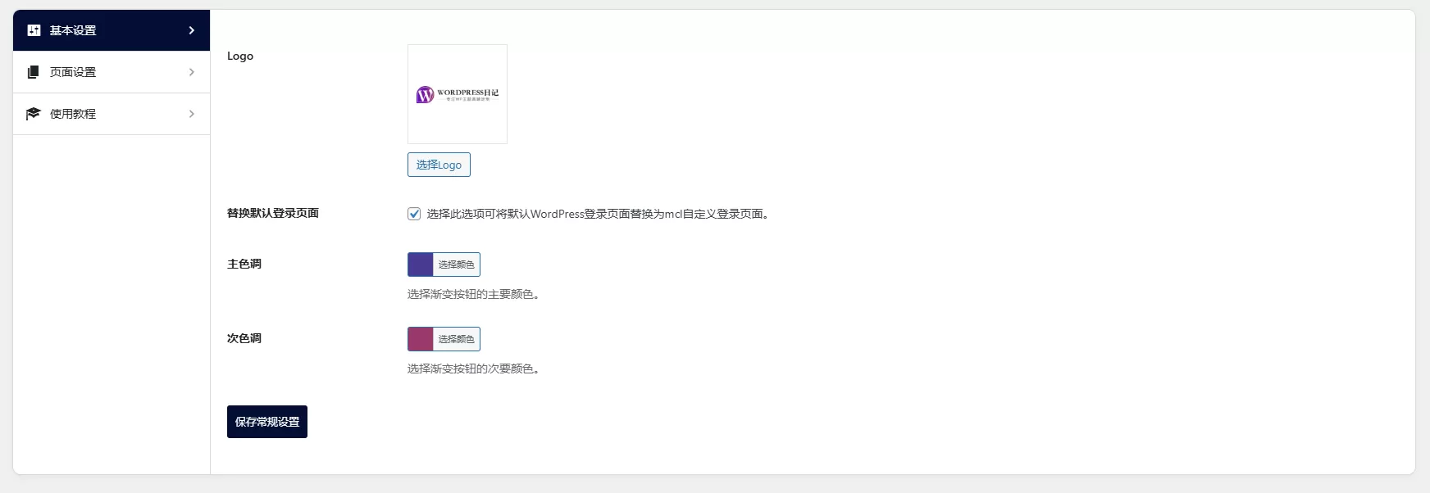Click the 基本设置 sidebar icon

point(34,30)
